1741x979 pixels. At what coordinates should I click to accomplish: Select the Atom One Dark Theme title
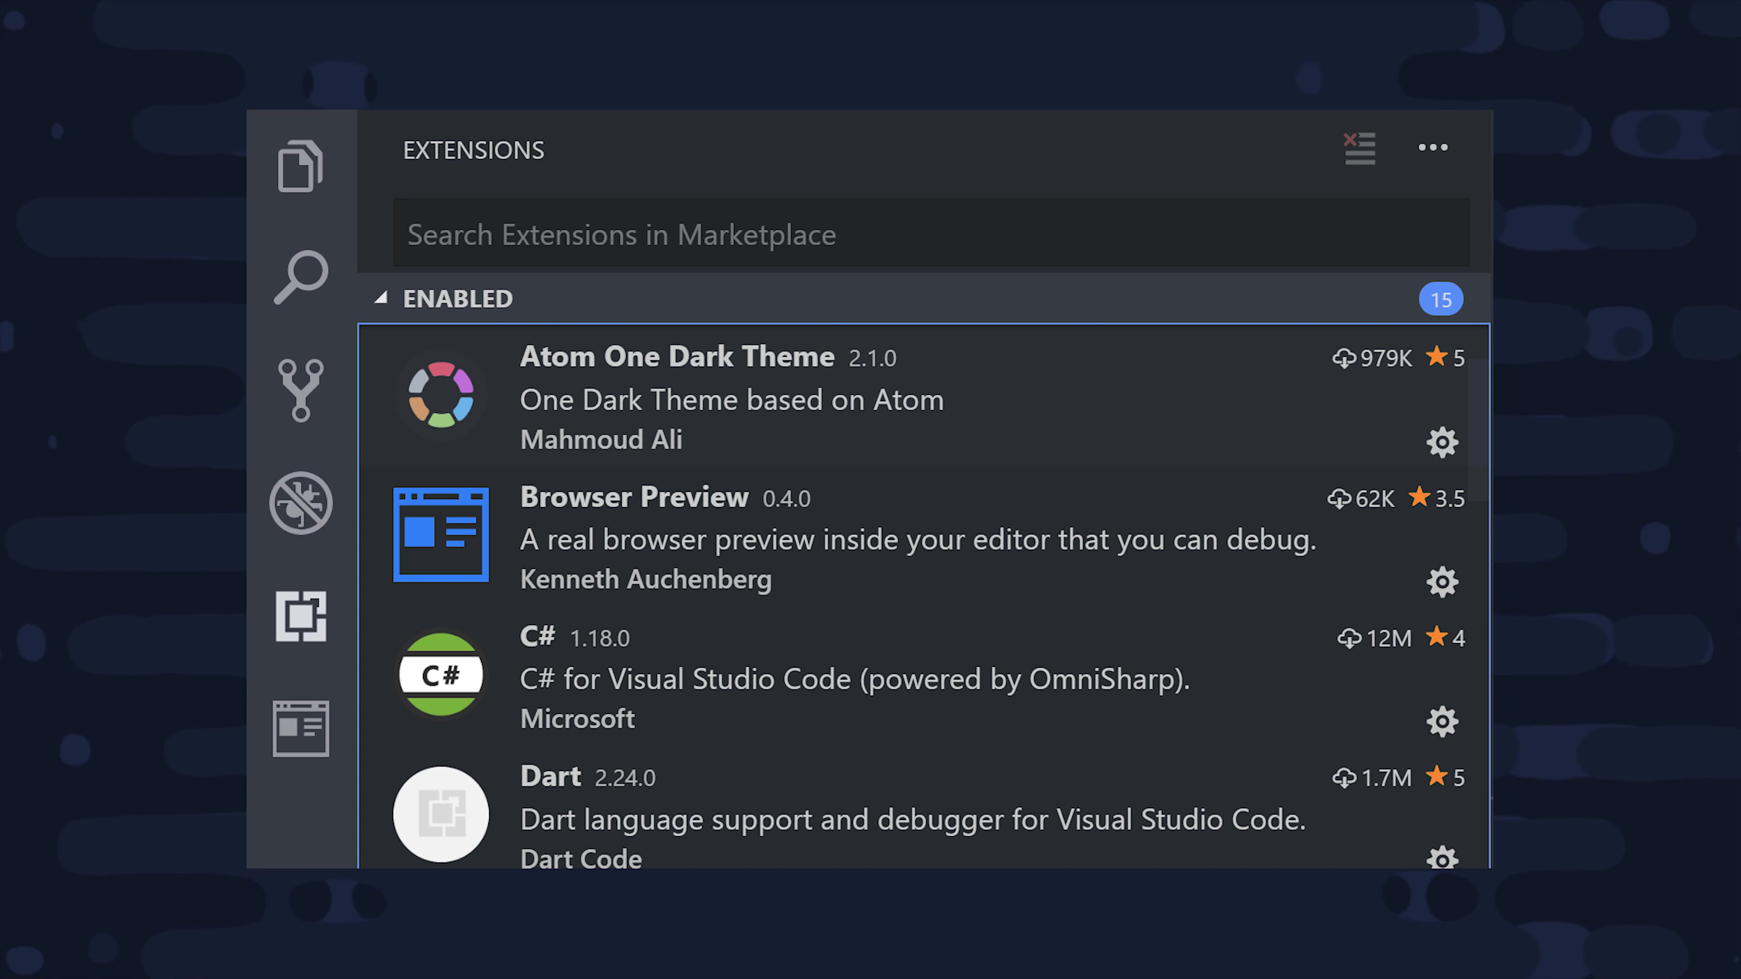(676, 356)
